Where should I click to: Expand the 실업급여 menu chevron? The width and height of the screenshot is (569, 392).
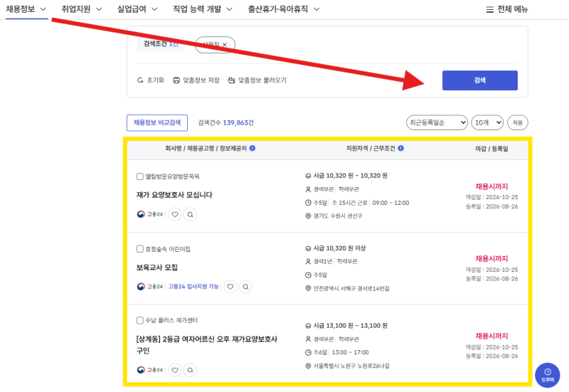pyautogui.click(x=154, y=9)
